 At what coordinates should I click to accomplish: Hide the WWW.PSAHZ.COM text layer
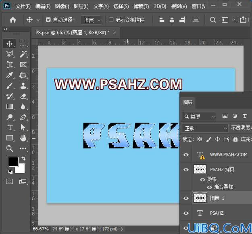point(186,155)
